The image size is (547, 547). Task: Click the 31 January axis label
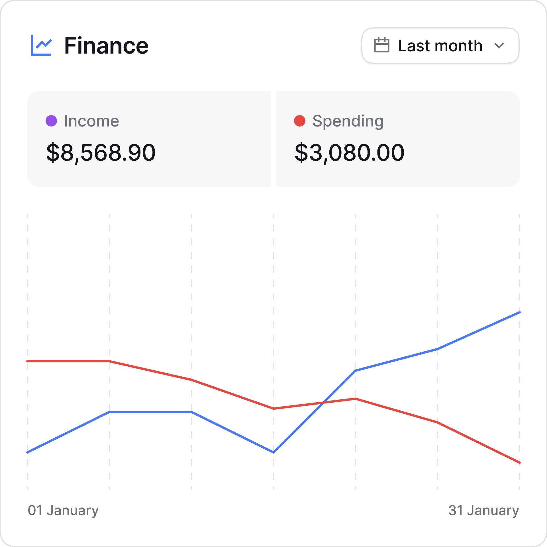click(x=484, y=510)
